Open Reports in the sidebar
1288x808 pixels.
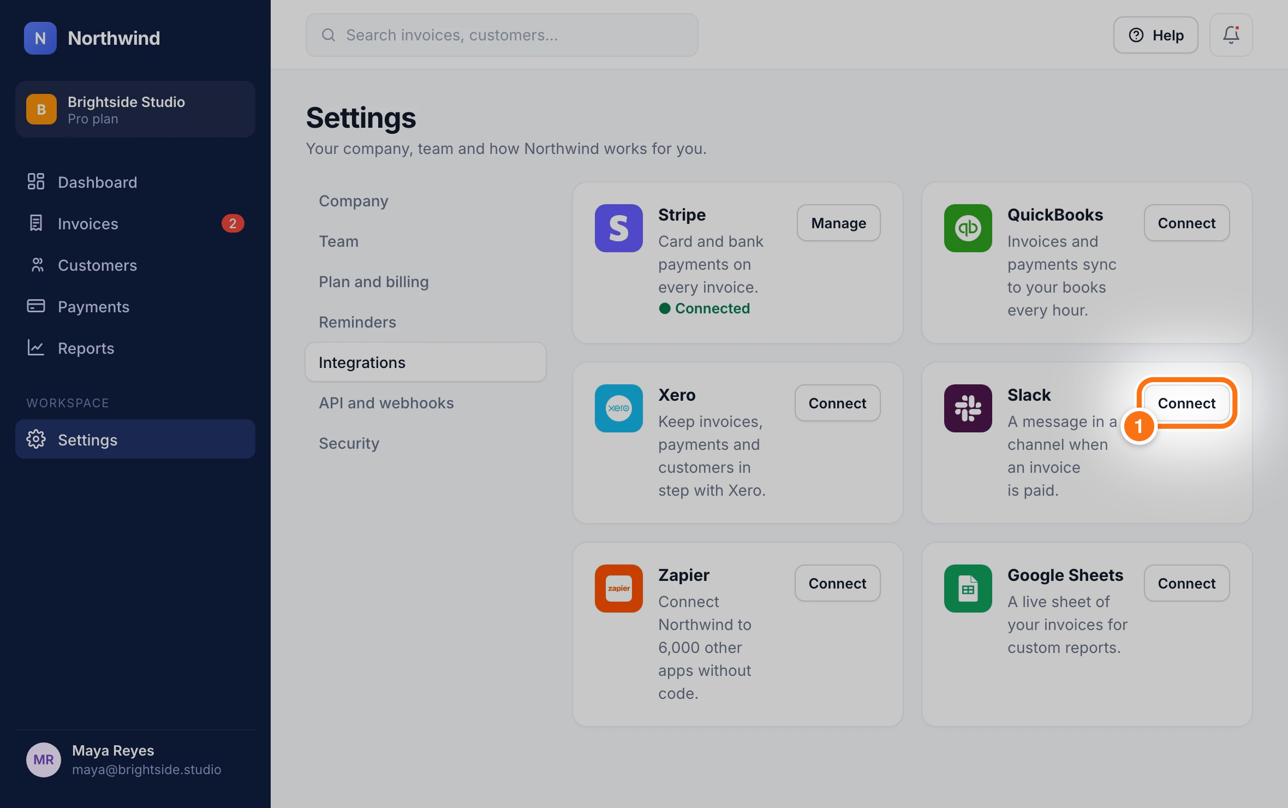(135, 348)
